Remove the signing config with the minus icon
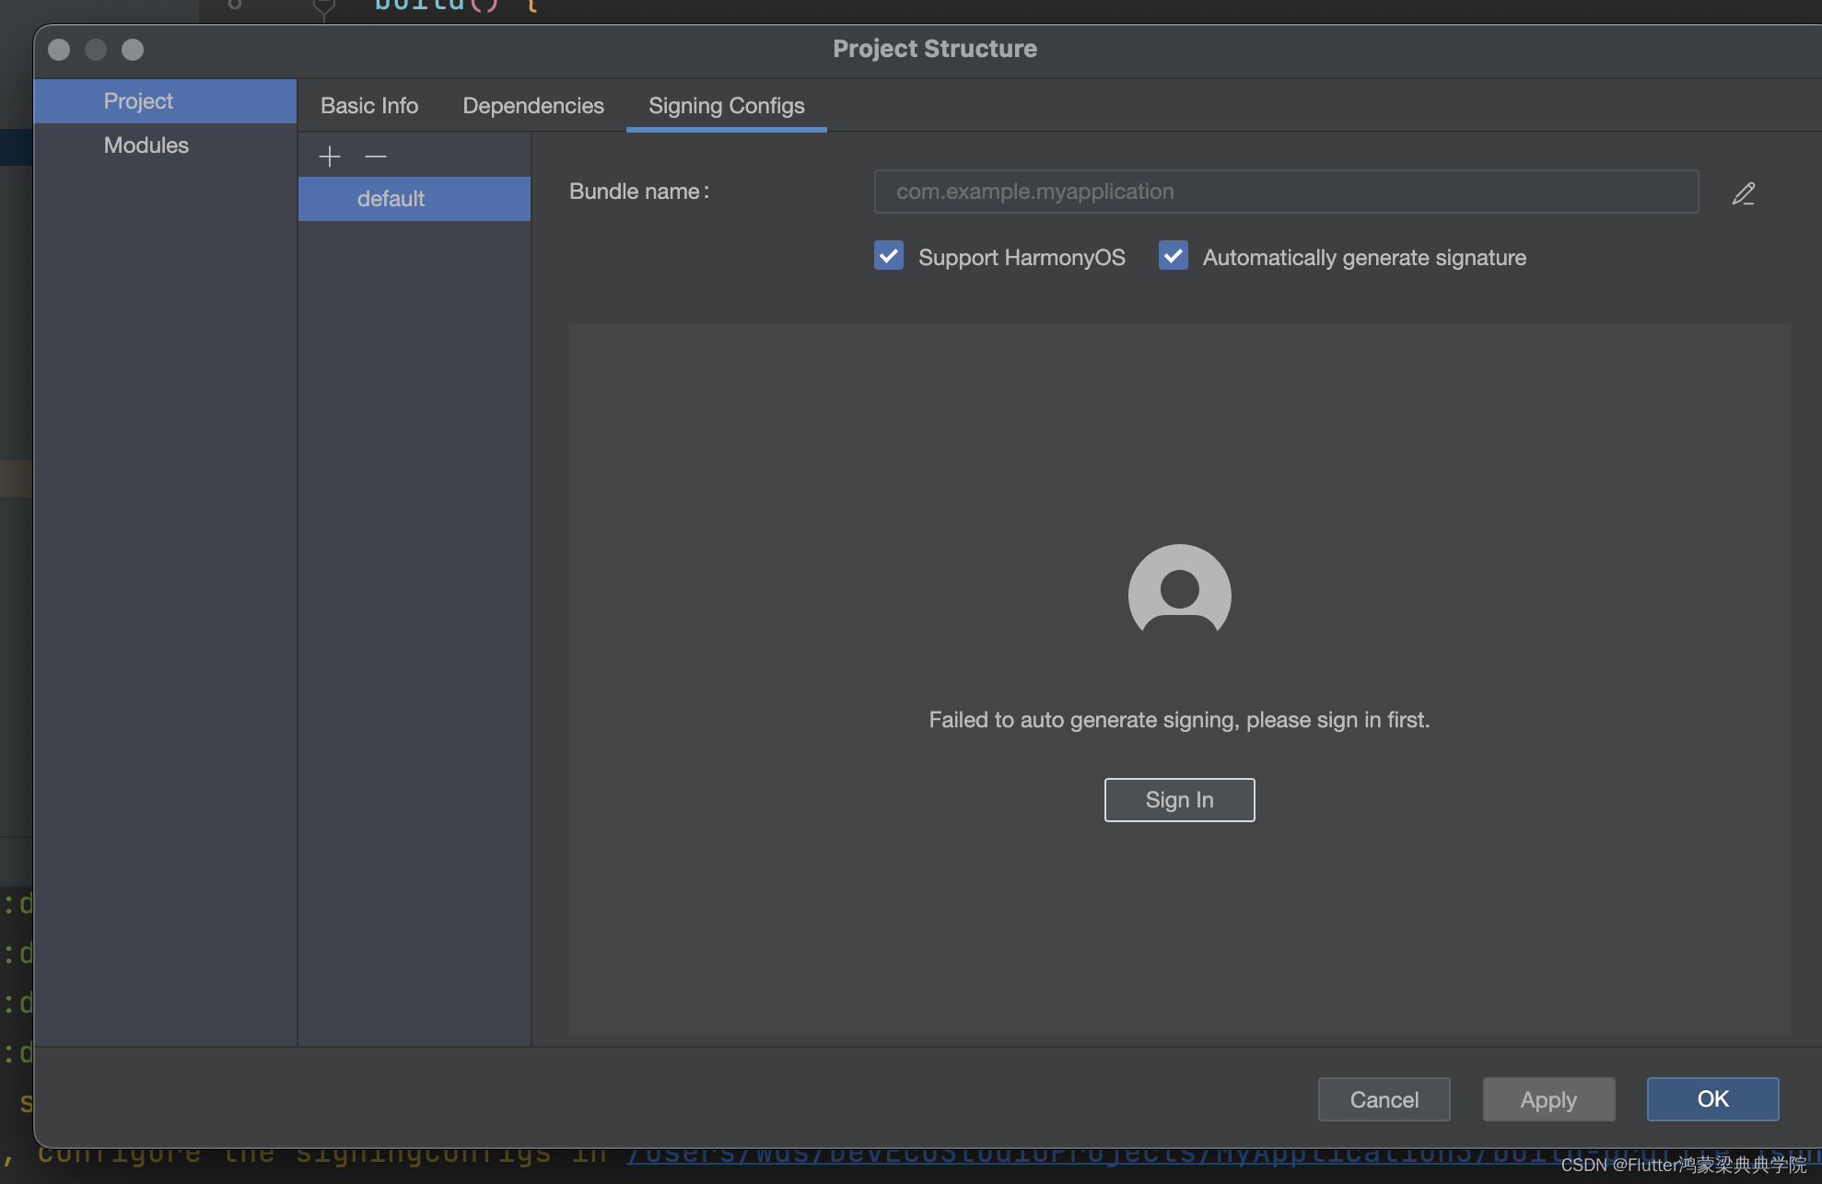The height and width of the screenshot is (1184, 1822). pyautogui.click(x=376, y=157)
